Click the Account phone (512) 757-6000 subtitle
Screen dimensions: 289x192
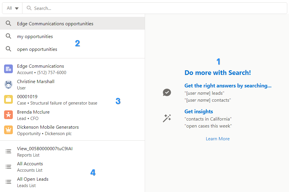coord(42,73)
